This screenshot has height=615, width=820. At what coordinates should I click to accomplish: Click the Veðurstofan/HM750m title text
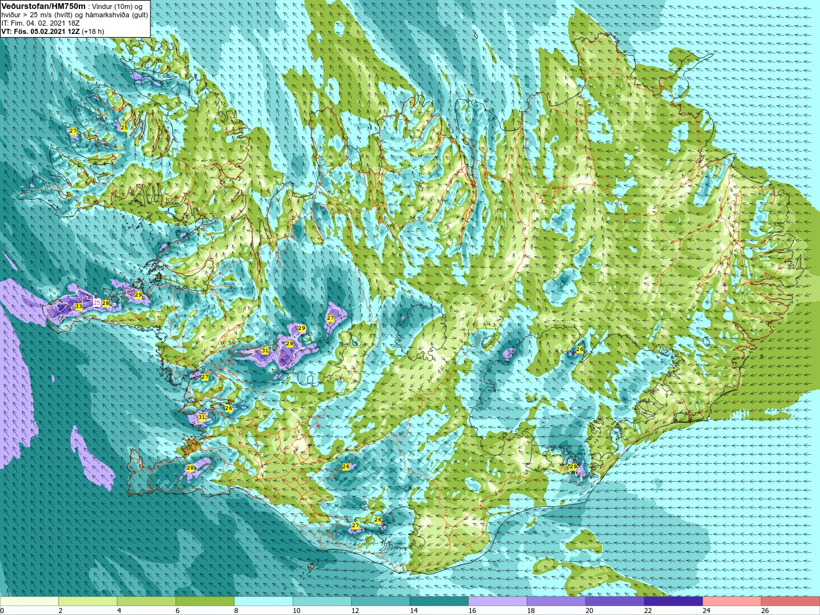pyautogui.click(x=44, y=6)
